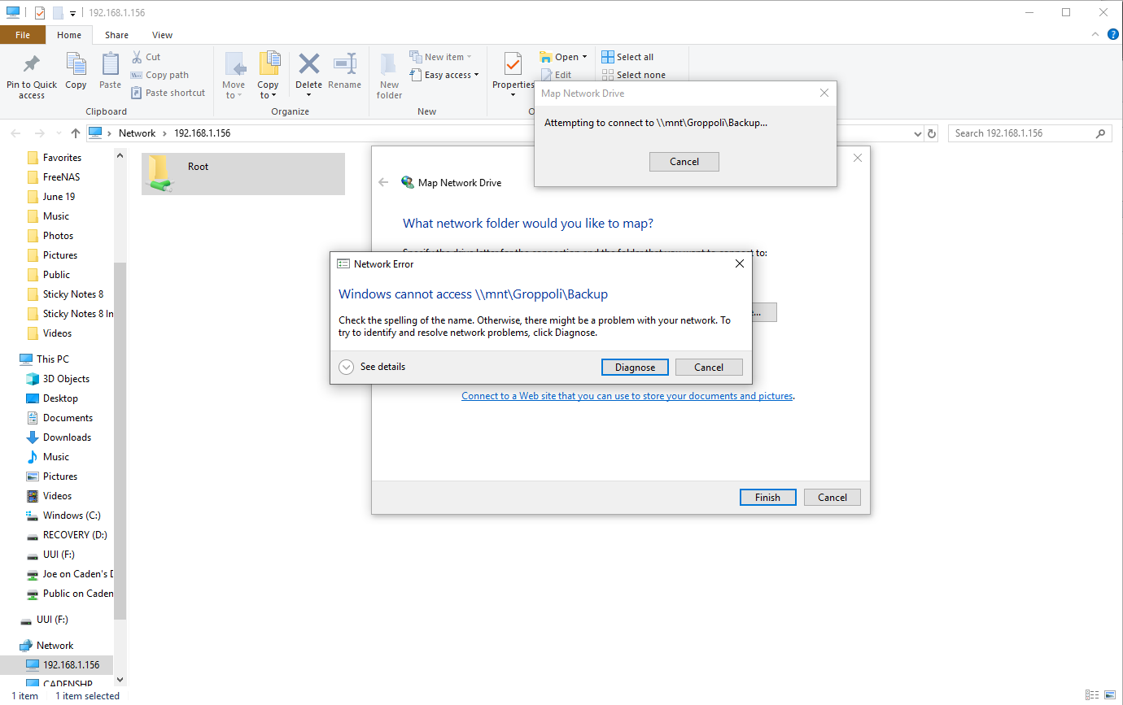Open Help with the blue question mark
Viewport: 1123px width, 705px height.
[x=1112, y=34]
